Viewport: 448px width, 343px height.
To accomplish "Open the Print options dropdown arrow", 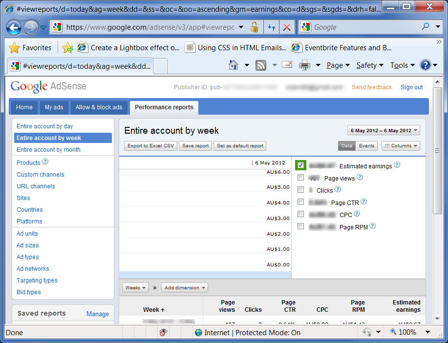I will (318, 65).
